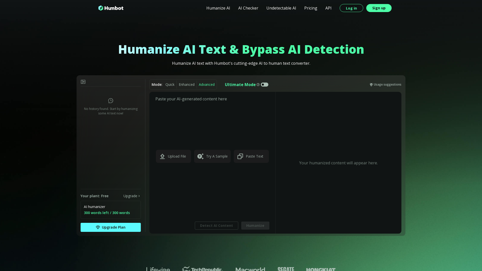The height and width of the screenshot is (271, 482).
Task: Click the Paste Text clipboard icon
Action: pyautogui.click(x=240, y=156)
